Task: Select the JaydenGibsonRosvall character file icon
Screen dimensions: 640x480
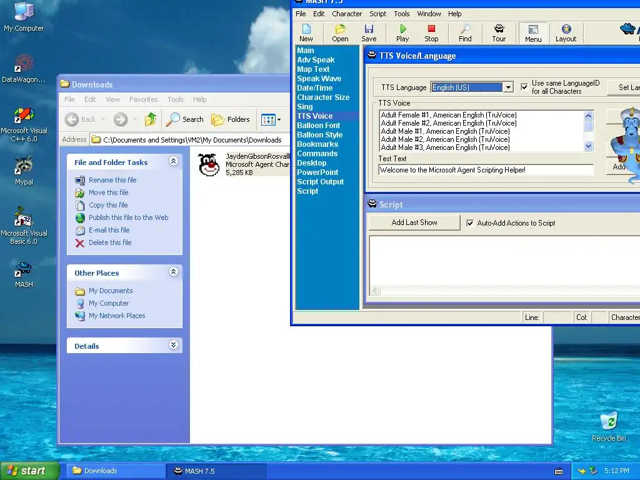Action: pyautogui.click(x=209, y=164)
